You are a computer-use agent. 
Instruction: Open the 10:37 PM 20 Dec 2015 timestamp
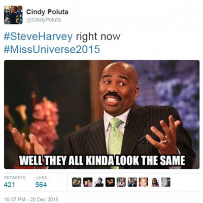(x=31, y=199)
